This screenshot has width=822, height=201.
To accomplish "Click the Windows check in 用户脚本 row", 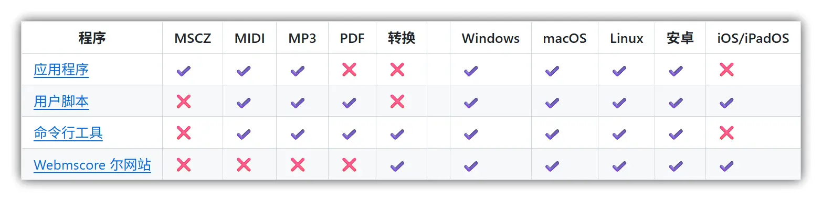I will [x=471, y=102].
